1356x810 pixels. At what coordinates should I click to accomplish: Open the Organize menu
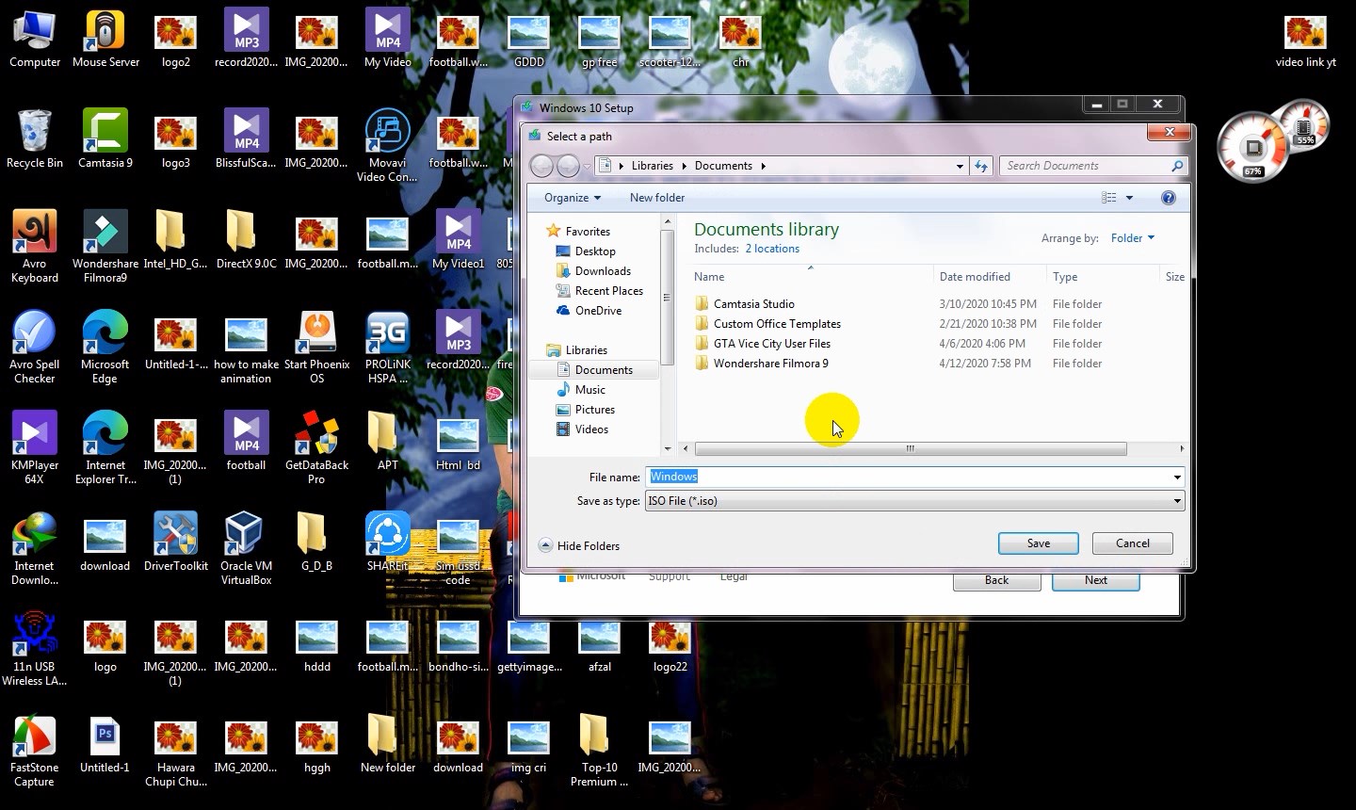(572, 198)
